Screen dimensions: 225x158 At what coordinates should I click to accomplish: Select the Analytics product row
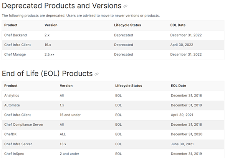click(x=113, y=96)
